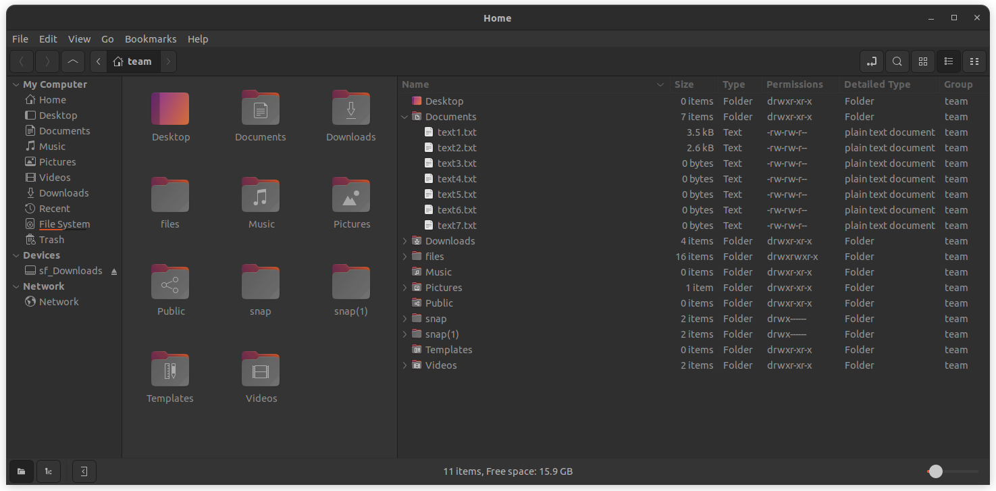Select the text3.txt file
This screenshot has width=996, height=491.
(457, 163)
